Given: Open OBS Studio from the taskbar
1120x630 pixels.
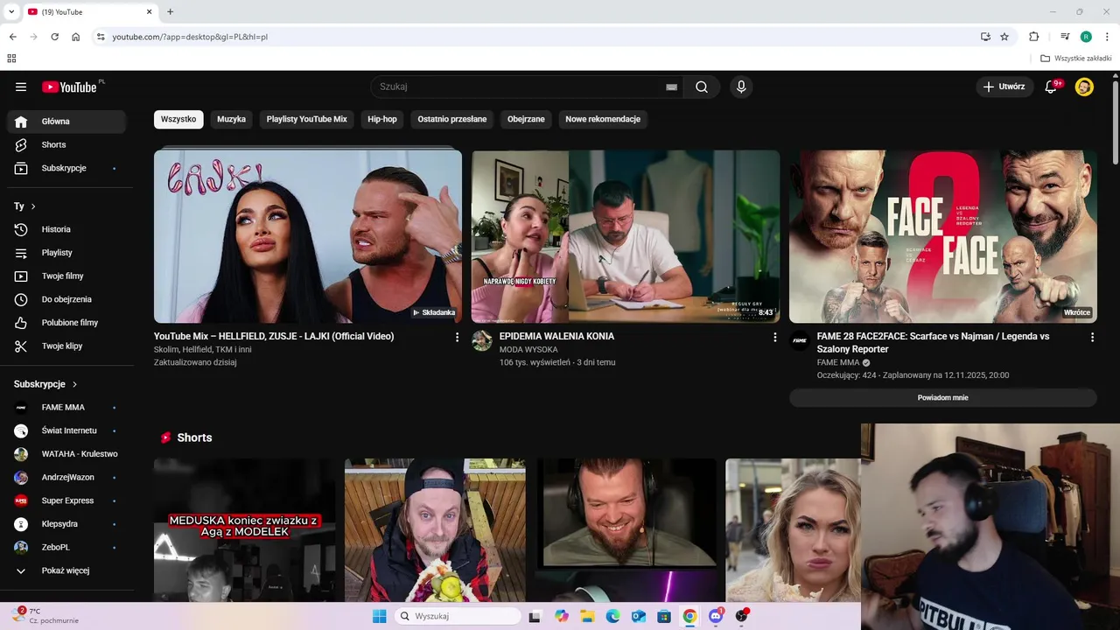Looking at the screenshot, I should (x=742, y=616).
